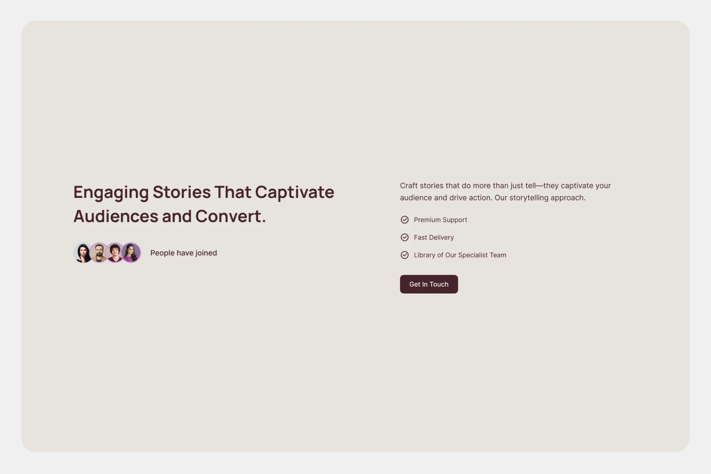Click the word "Engaging" in the headline

(x=111, y=192)
